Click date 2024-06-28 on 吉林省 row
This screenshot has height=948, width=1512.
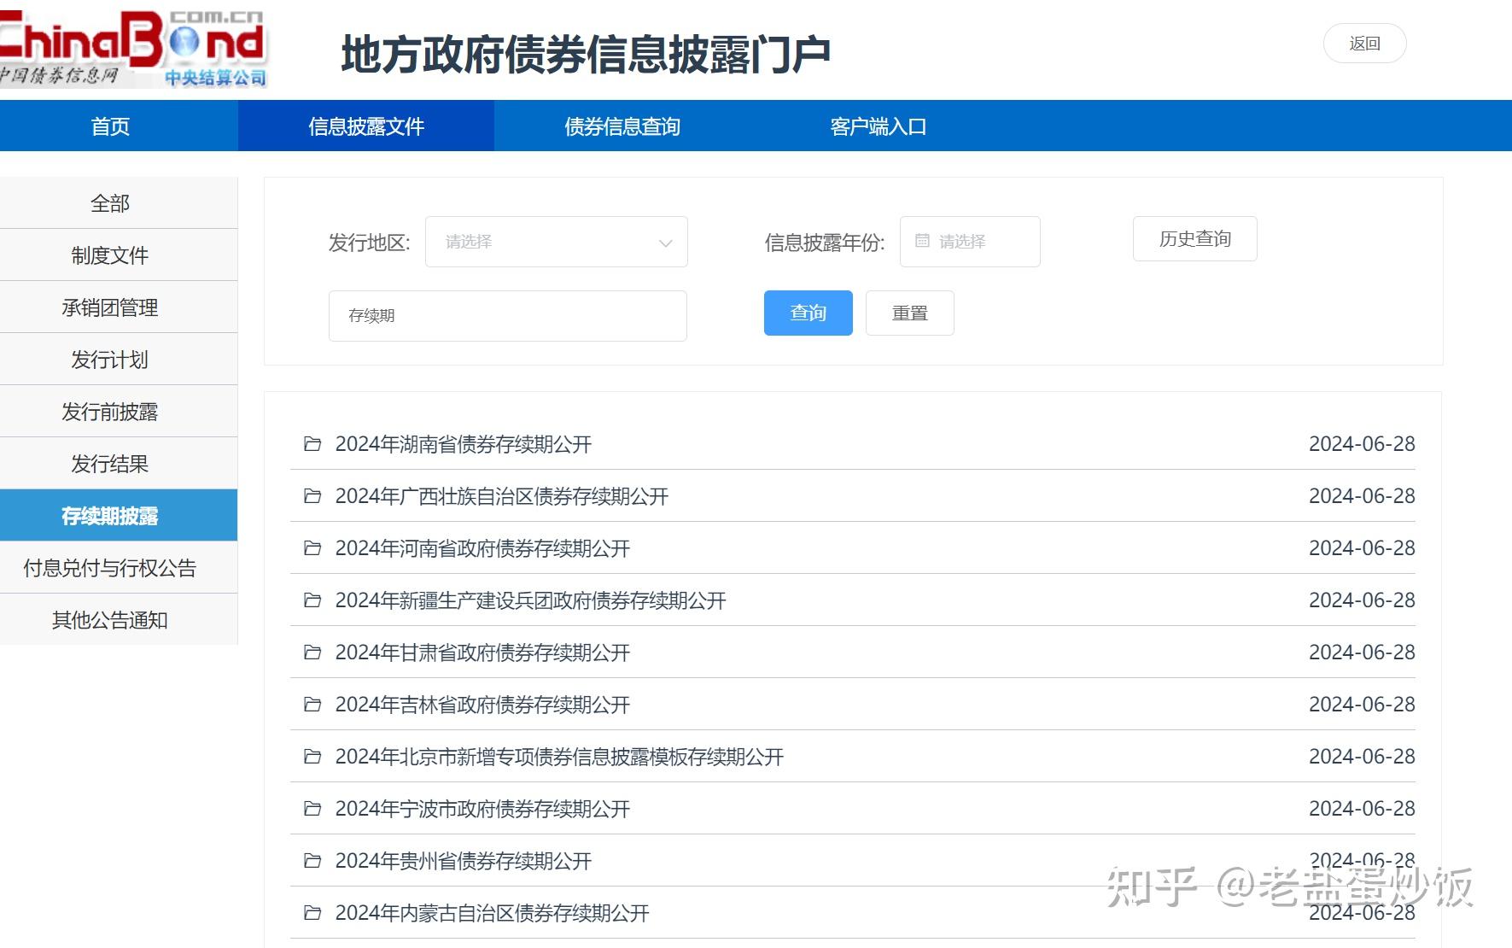[x=1362, y=705]
